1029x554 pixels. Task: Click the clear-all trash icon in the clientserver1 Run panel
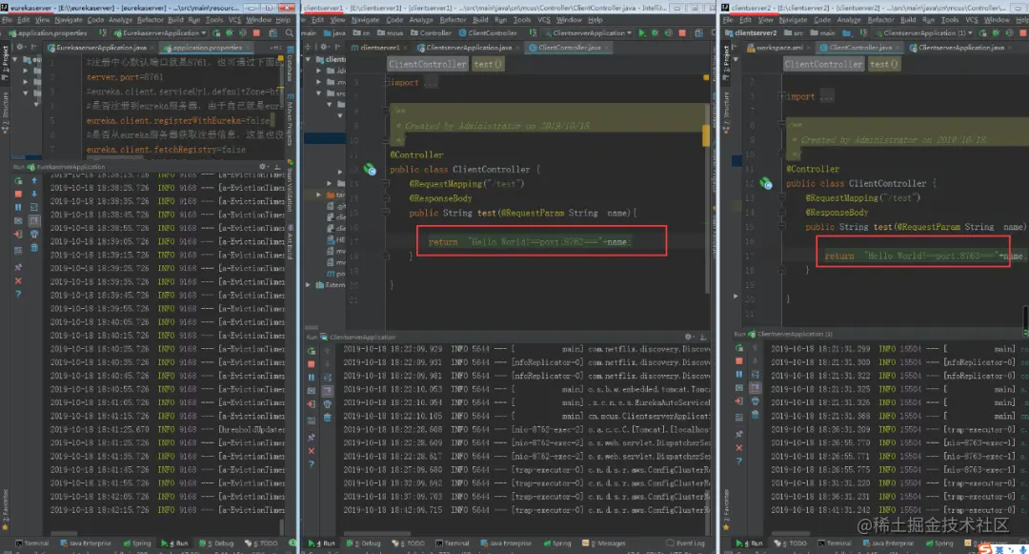[x=328, y=418]
